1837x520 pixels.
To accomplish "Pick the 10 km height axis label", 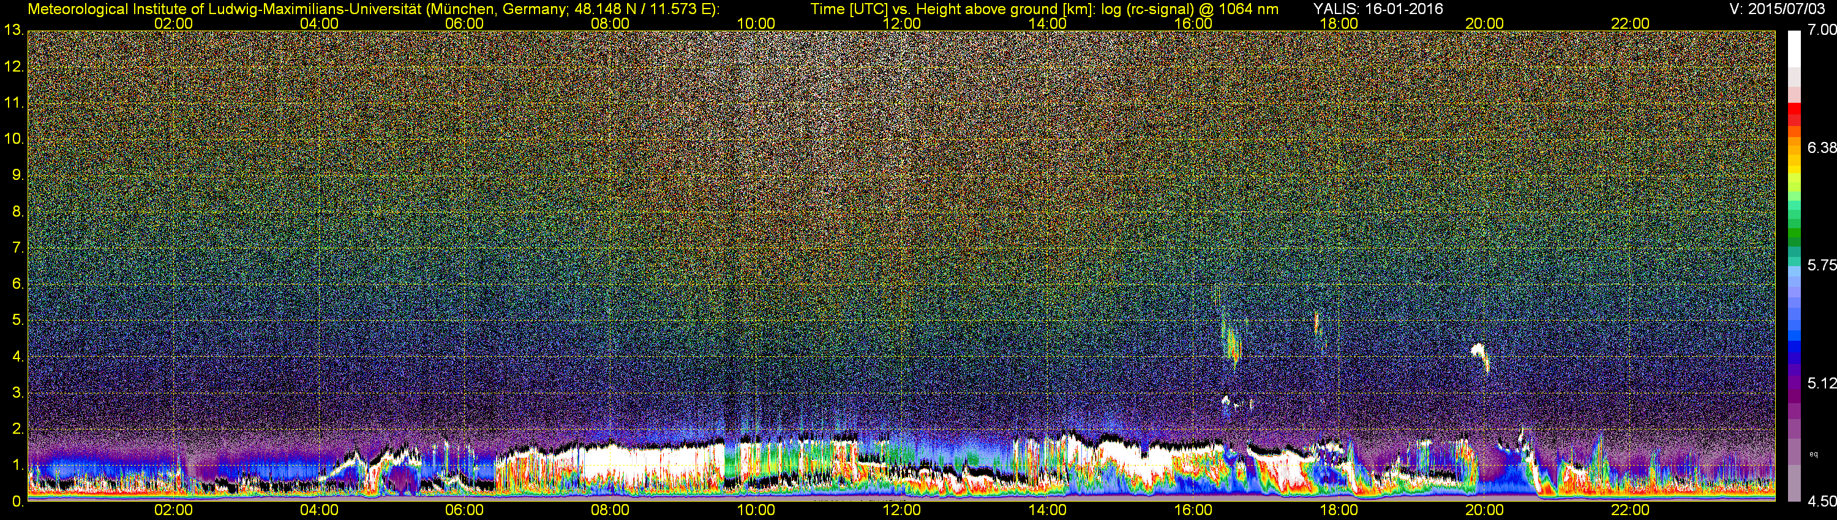I will tap(13, 139).
